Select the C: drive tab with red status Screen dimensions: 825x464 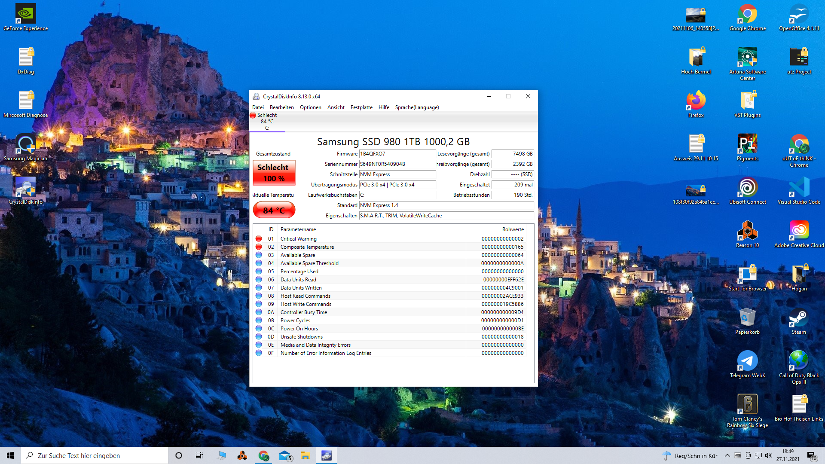pyautogui.click(x=267, y=122)
